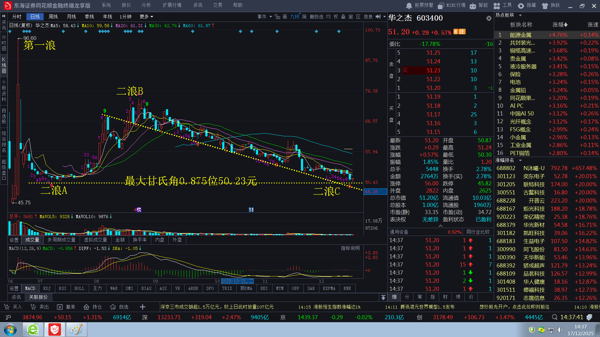Screen dimensions: 600x337
Task: Open the 事件 events dropdown
Action: click(264, 17)
